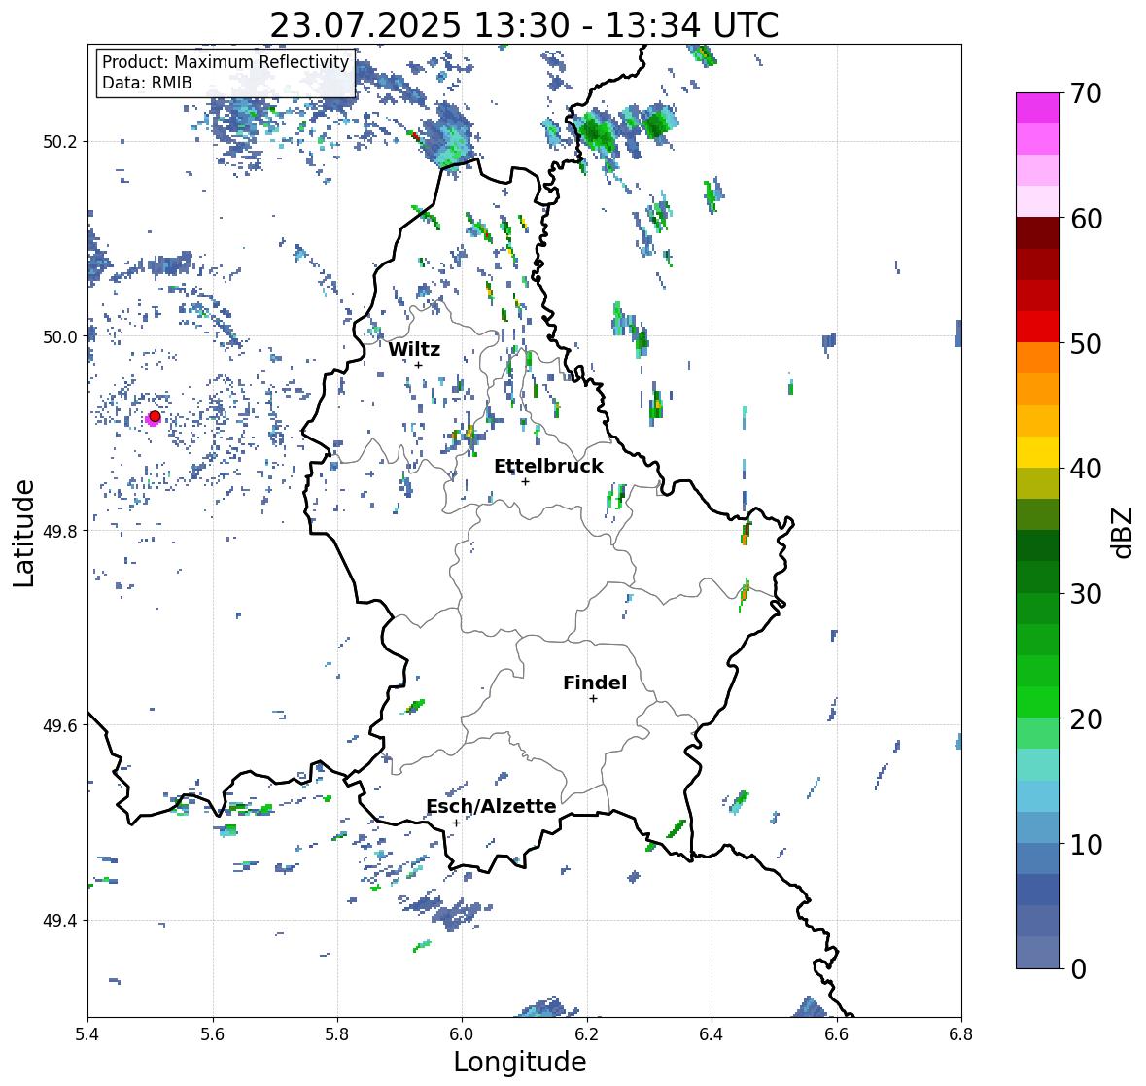Click the 6.2 longitude tick label
The image size is (1146, 1086).
point(587,1034)
